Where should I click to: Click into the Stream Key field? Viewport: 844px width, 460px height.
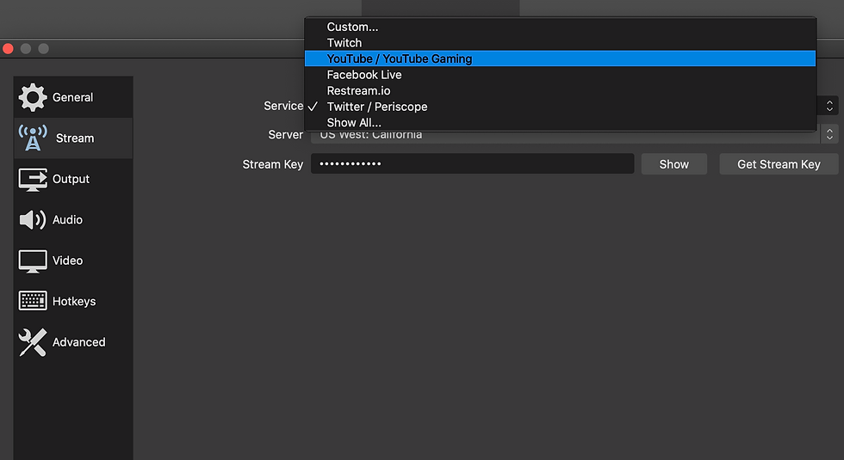point(472,164)
